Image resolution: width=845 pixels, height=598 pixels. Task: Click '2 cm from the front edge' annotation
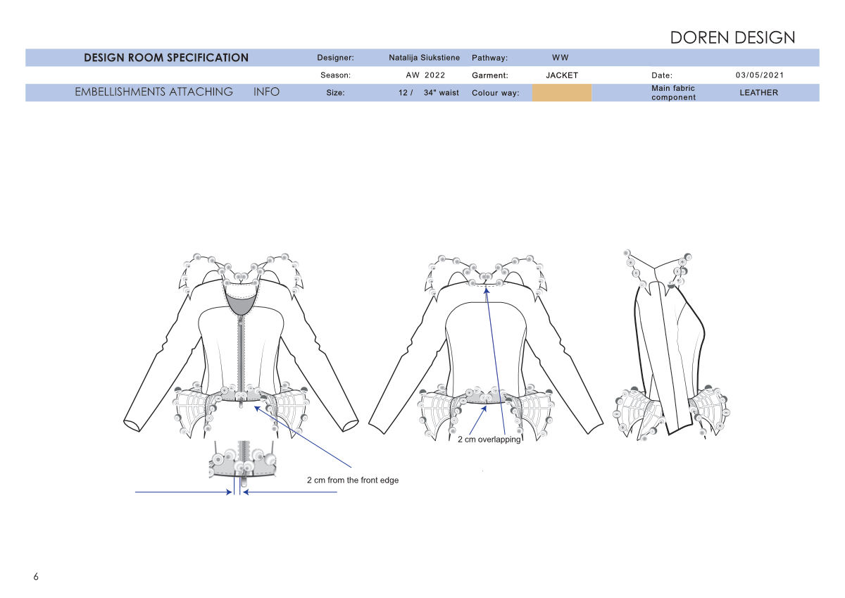tap(353, 480)
